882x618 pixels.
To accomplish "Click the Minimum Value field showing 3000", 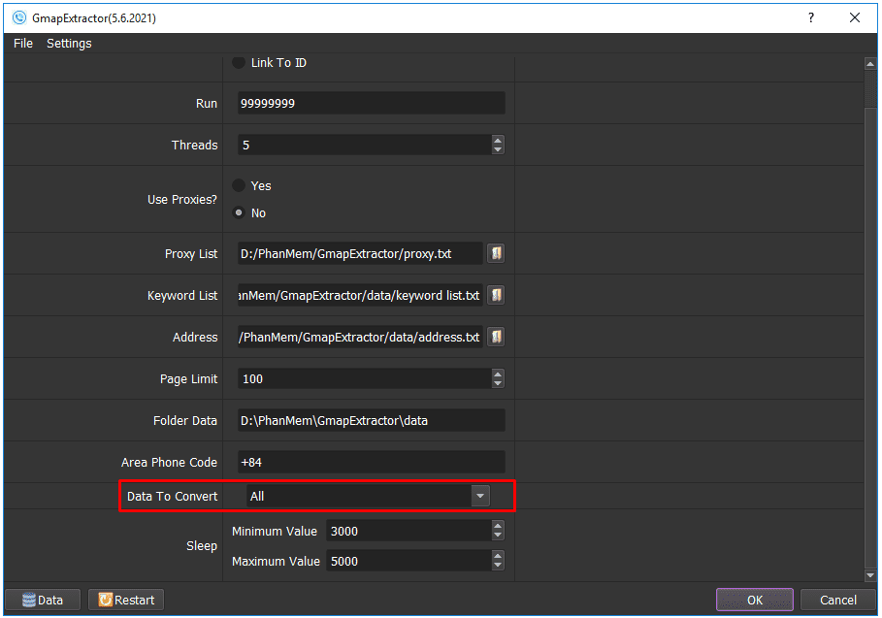I will pos(408,531).
